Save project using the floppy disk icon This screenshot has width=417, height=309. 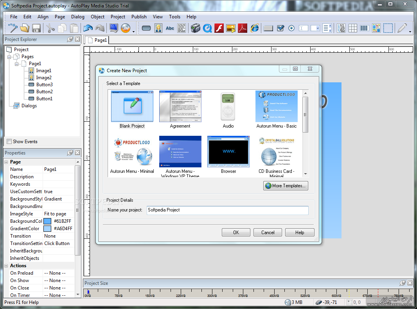point(36,28)
